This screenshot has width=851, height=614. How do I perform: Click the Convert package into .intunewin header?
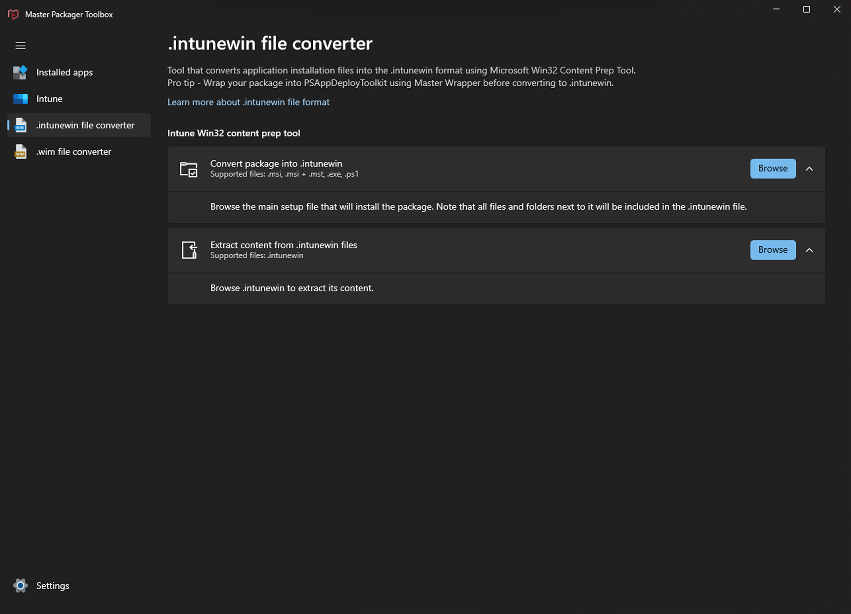tap(276, 164)
